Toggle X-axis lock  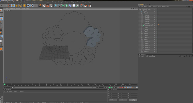(x=29, y=5)
